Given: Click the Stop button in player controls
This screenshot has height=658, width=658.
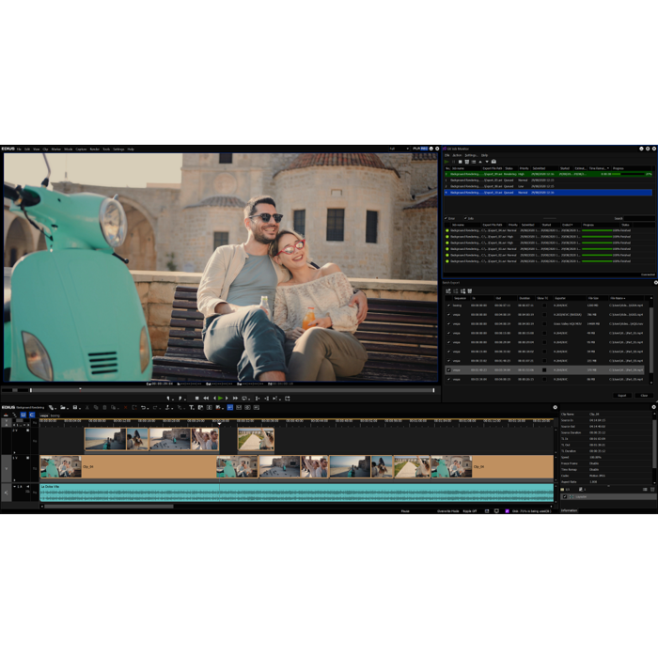Looking at the screenshot, I should tap(196, 398).
